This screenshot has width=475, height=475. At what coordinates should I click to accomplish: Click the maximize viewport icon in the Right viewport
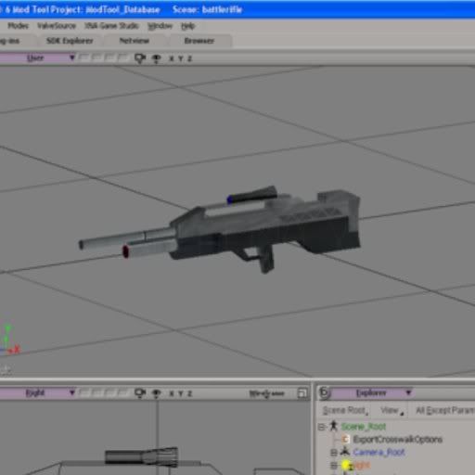pyautogui.click(x=302, y=393)
